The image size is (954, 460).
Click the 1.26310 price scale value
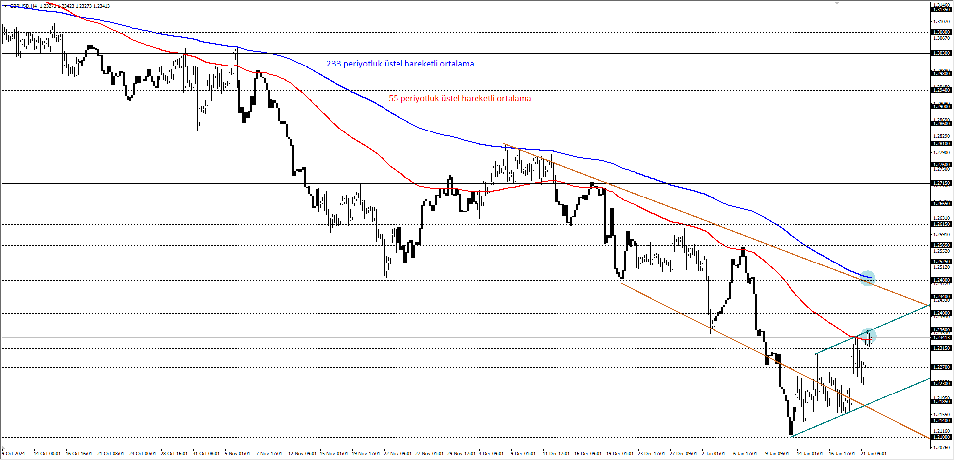[941, 218]
